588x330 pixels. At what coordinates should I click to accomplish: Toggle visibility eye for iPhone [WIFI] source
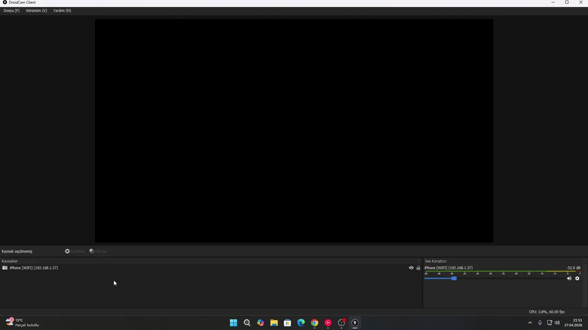(x=411, y=268)
